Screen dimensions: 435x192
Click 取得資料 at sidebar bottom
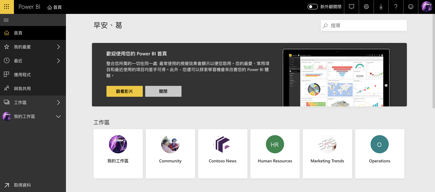pyautogui.click(x=22, y=185)
